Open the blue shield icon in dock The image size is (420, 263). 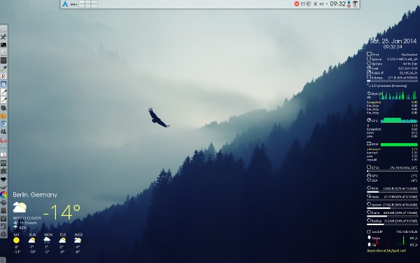pyautogui.click(x=3, y=123)
